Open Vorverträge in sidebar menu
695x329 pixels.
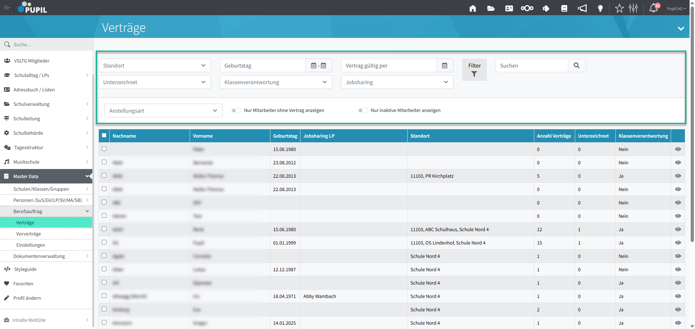(x=29, y=234)
